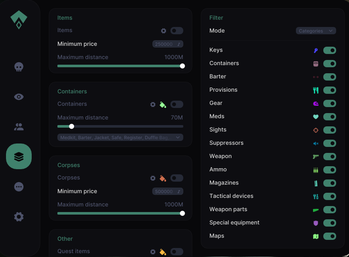
Task: Select the active layers loot tab
Action: 19,156
